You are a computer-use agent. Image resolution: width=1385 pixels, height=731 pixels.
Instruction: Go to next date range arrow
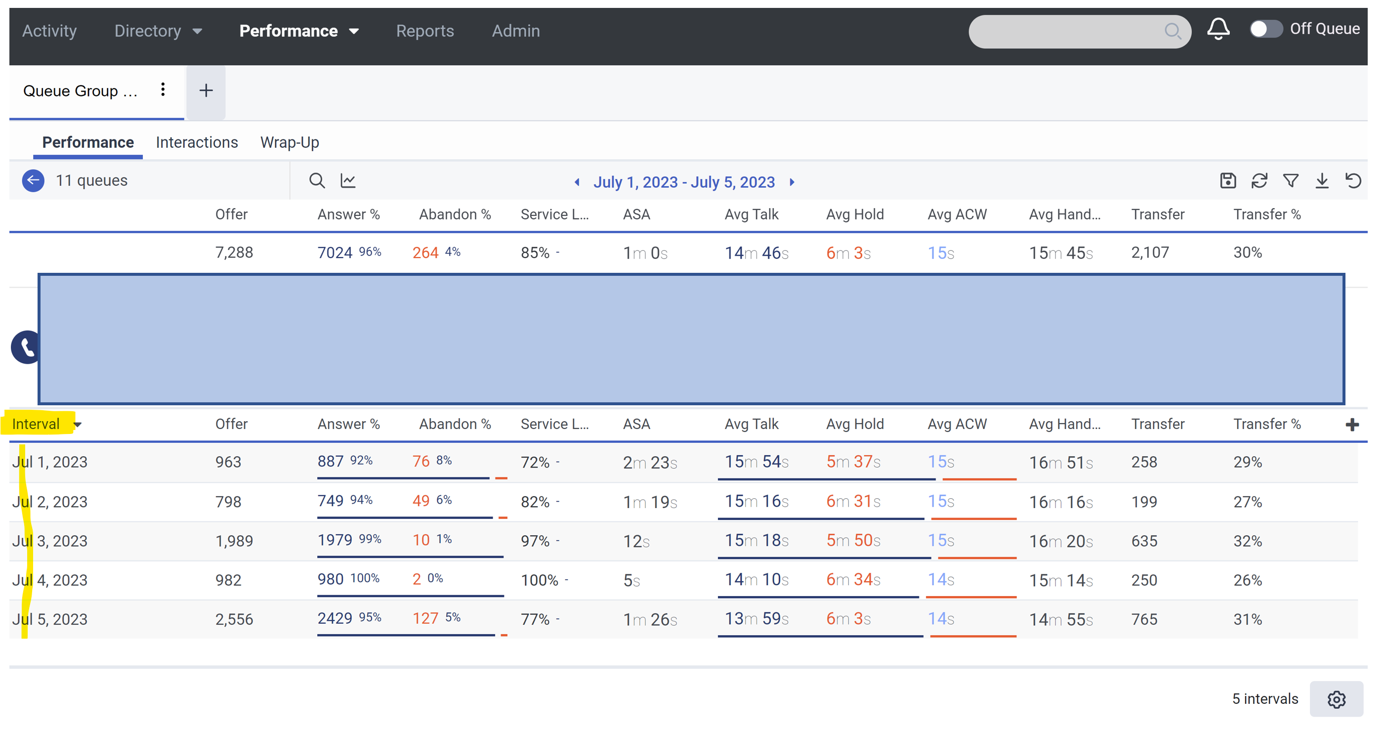[792, 182]
